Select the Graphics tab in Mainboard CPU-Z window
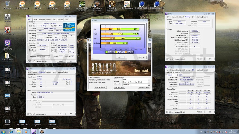 (61, 72)
